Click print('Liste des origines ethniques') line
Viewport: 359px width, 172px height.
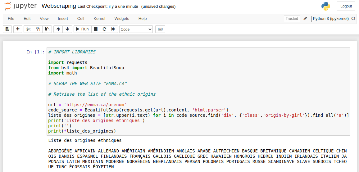click(96, 120)
